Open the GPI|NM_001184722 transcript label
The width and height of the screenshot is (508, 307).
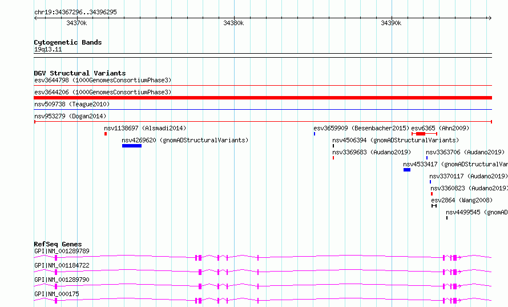[62, 265]
